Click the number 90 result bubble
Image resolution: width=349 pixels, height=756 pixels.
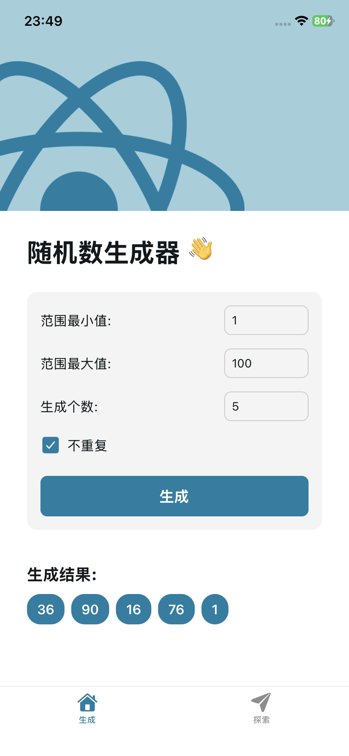coord(90,609)
